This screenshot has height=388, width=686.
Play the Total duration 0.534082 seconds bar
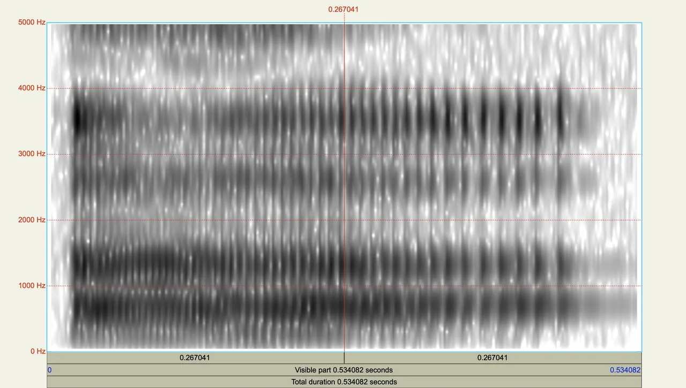344,382
